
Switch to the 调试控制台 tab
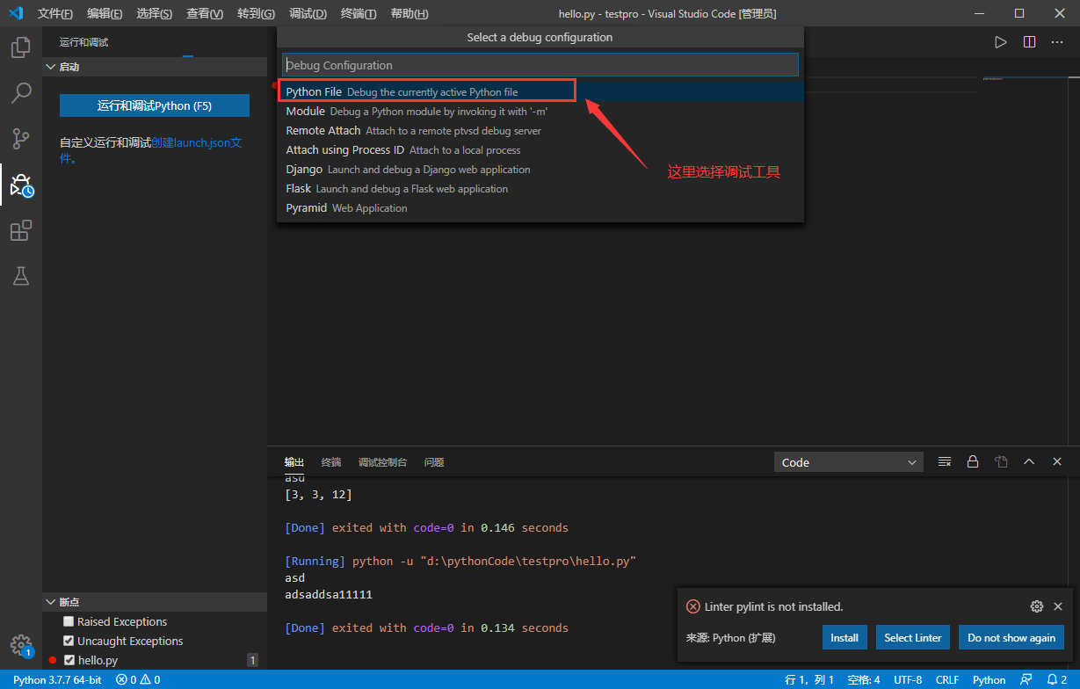pyautogui.click(x=382, y=462)
